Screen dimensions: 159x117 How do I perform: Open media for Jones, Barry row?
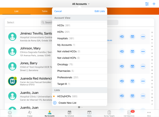point(132,66)
